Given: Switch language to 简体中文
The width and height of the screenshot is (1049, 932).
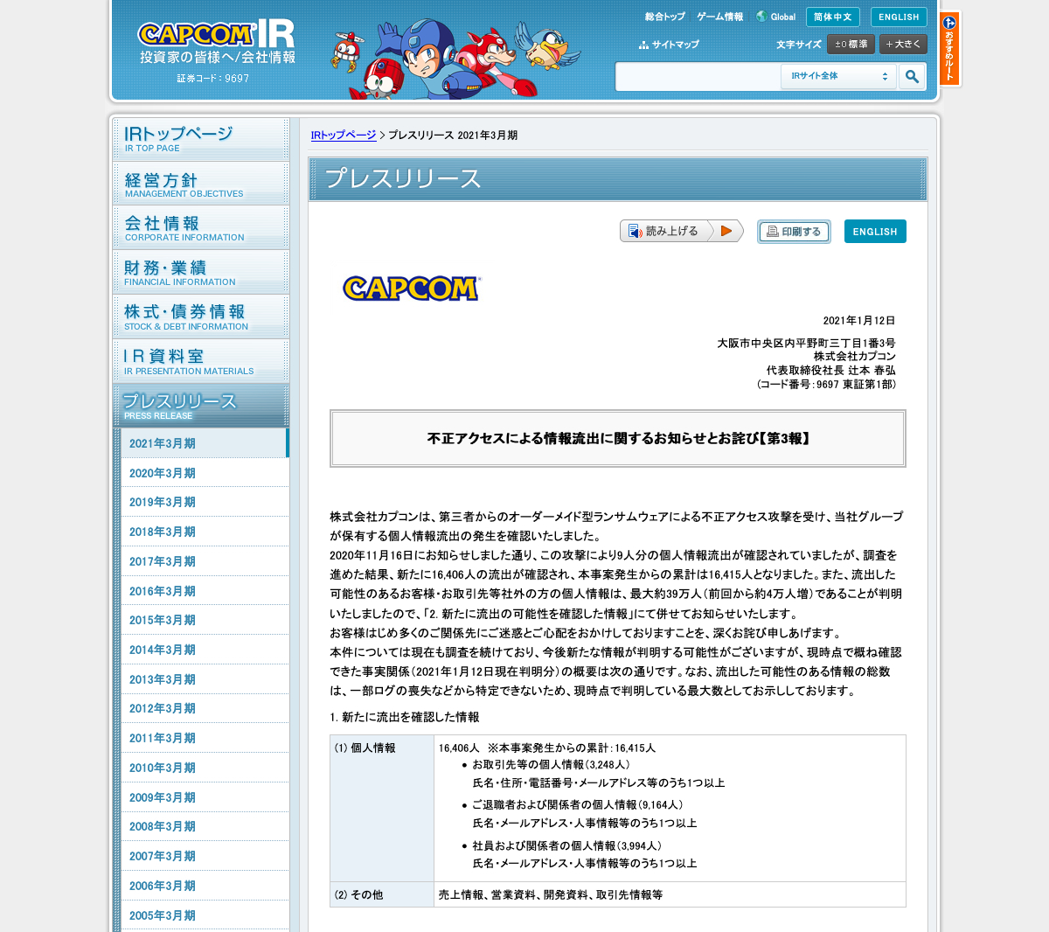Looking at the screenshot, I should point(833,17).
